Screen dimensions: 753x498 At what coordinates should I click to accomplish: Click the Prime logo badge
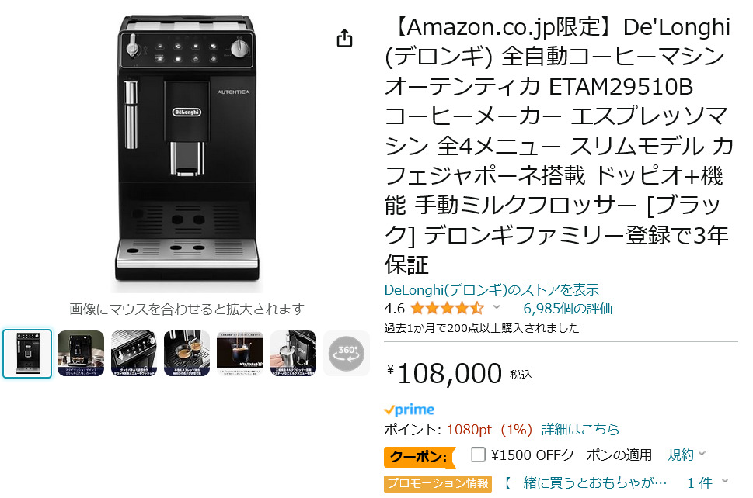(410, 410)
